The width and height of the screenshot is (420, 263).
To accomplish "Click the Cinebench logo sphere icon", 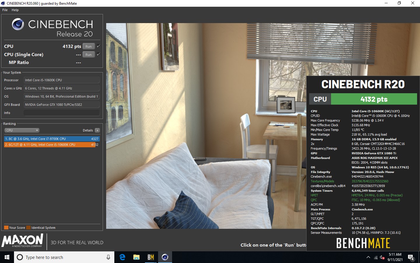I will click(x=18, y=24).
